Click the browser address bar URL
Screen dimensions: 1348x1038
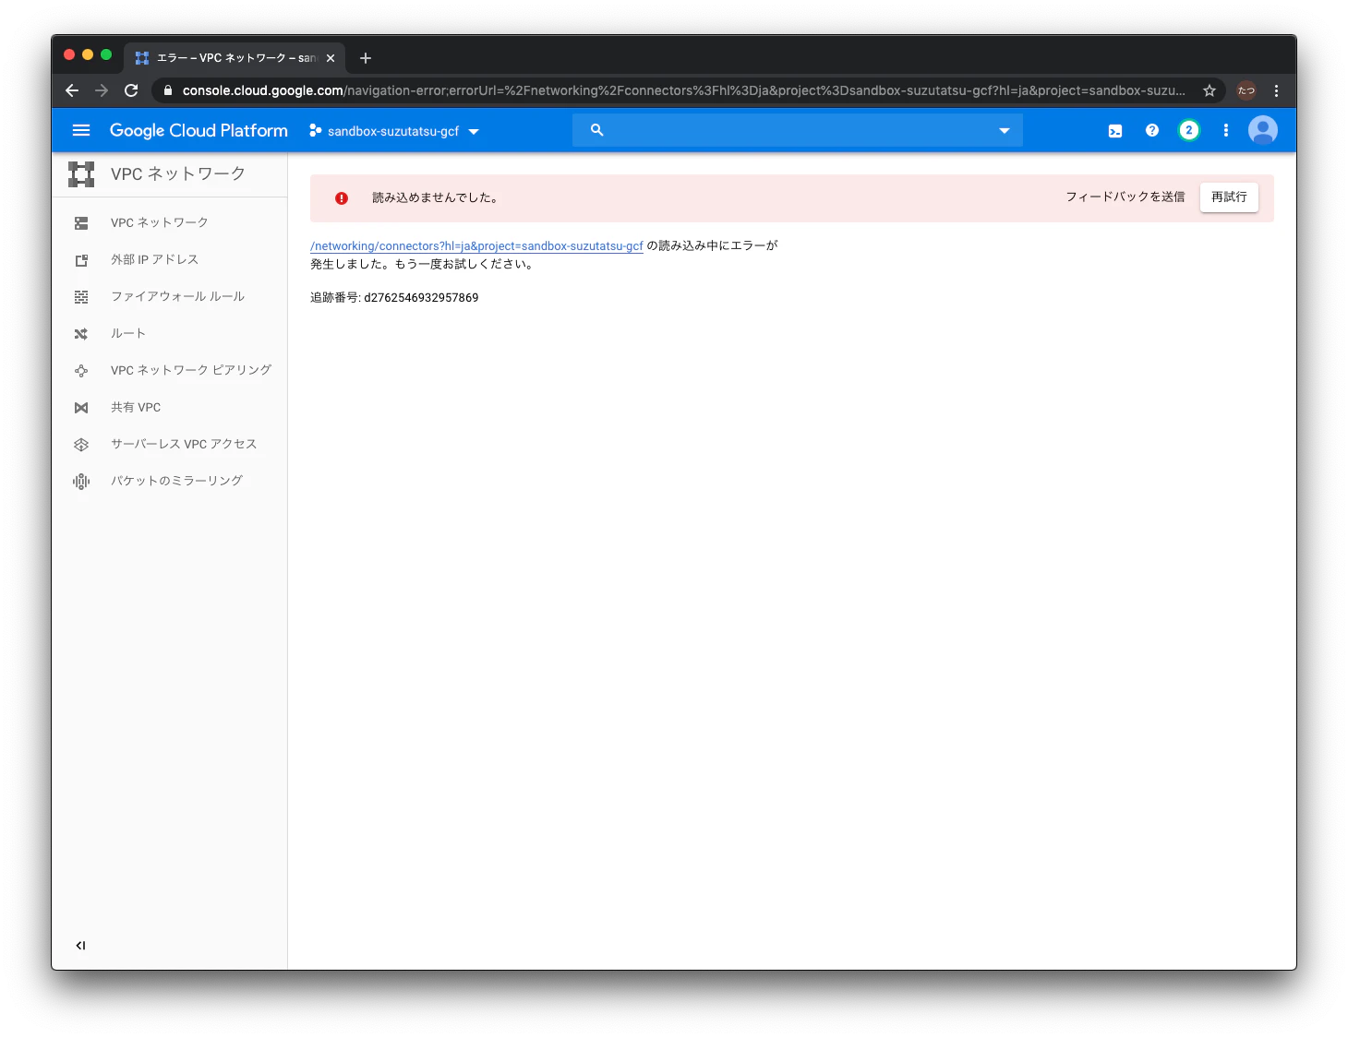[x=683, y=90]
